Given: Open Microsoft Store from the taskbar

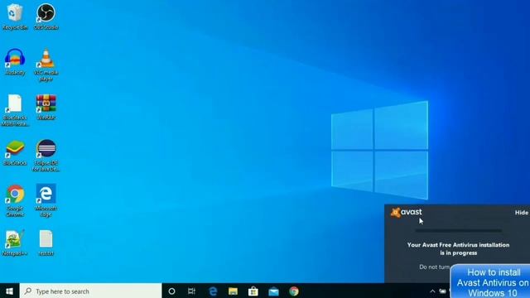Looking at the screenshot, I should coord(253,291).
